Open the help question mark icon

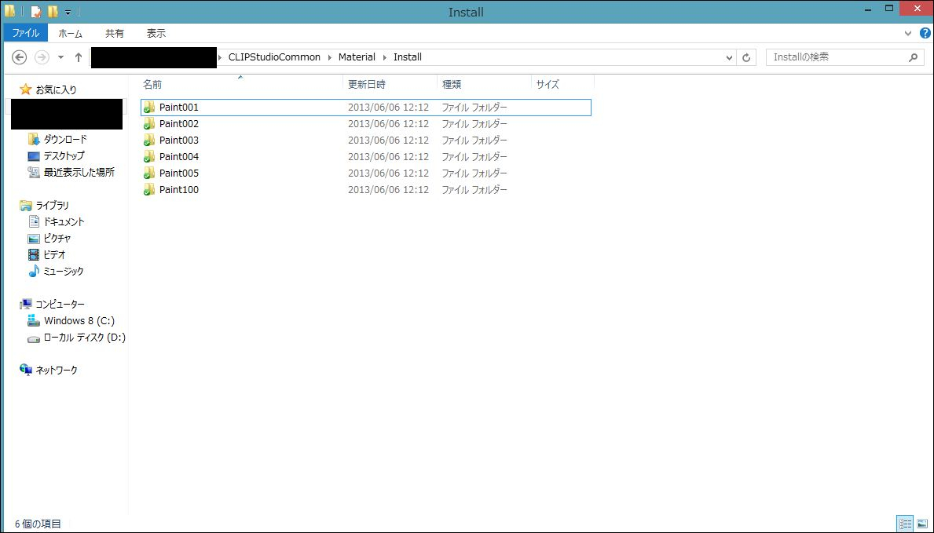[925, 33]
